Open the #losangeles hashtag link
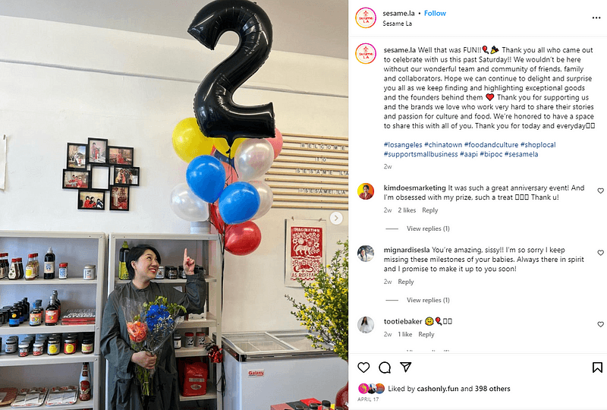Screen dimensions: 607x410 (x=403, y=144)
